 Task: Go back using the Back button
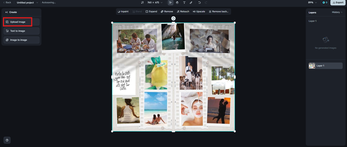[7, 2]
